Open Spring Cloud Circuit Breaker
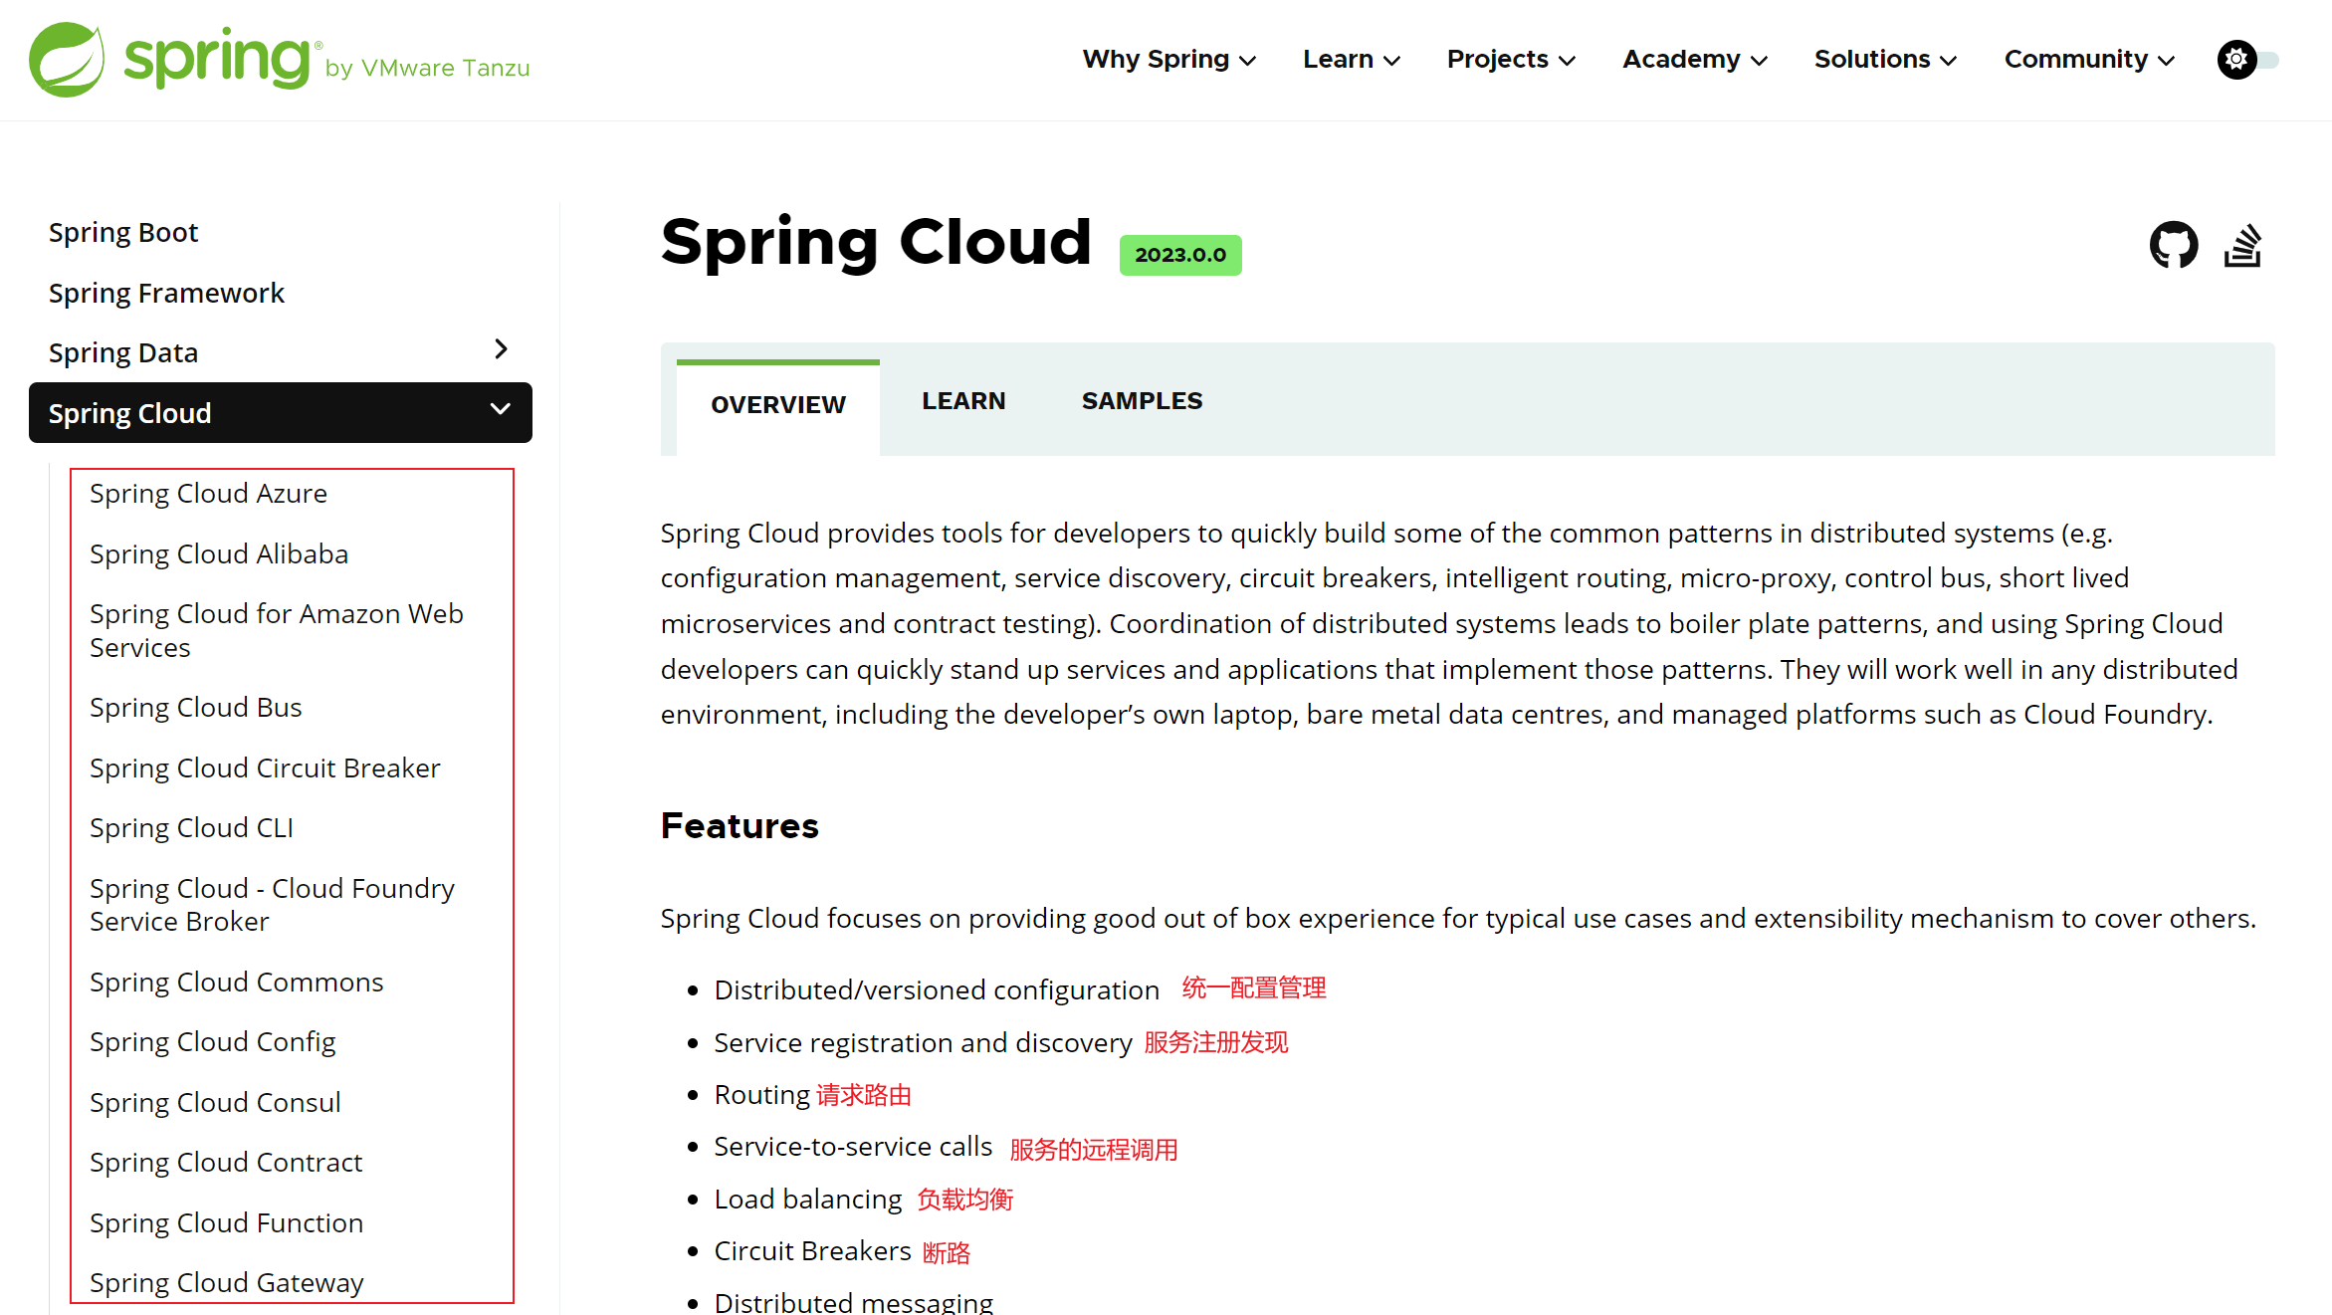Image resolution: width=2332 pixels, height=1315 pixels. point(265,768)
